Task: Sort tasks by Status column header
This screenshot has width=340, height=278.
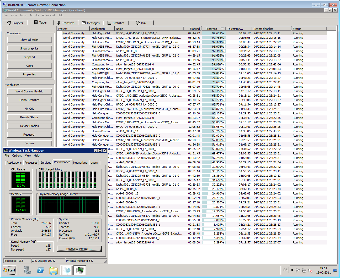Action: pos(309,29)
